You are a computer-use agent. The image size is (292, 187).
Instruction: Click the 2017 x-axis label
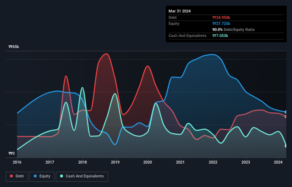(x=50, y=162)
